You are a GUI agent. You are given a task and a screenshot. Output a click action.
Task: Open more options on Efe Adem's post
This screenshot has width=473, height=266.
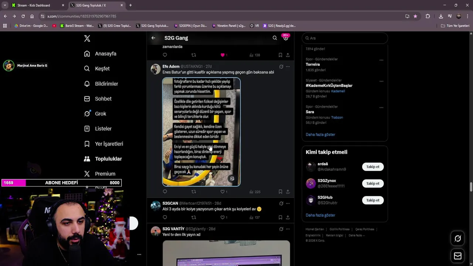(288, 66)
